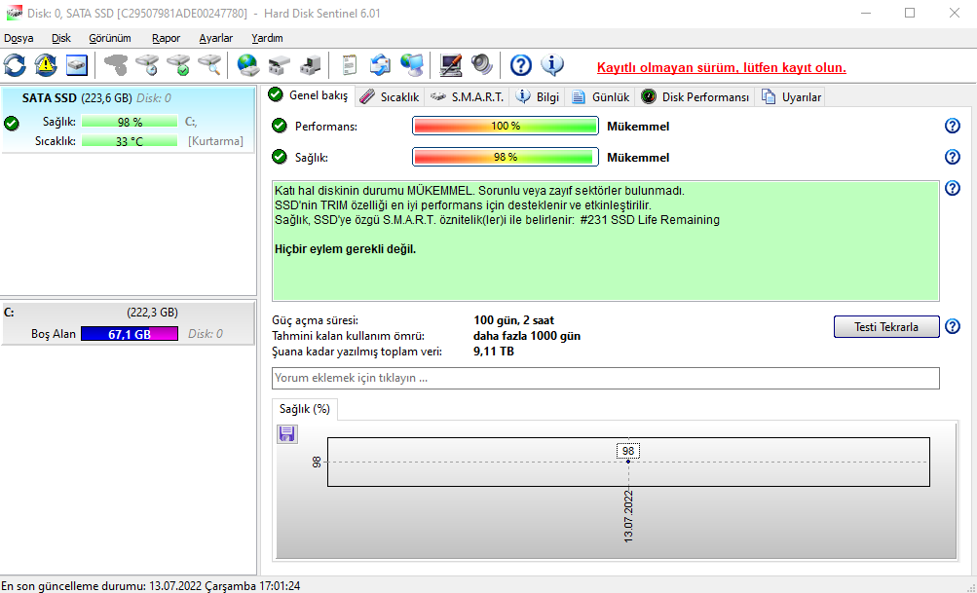Click the '100 gün, 2 saat' power-on value

click(513, 320)
